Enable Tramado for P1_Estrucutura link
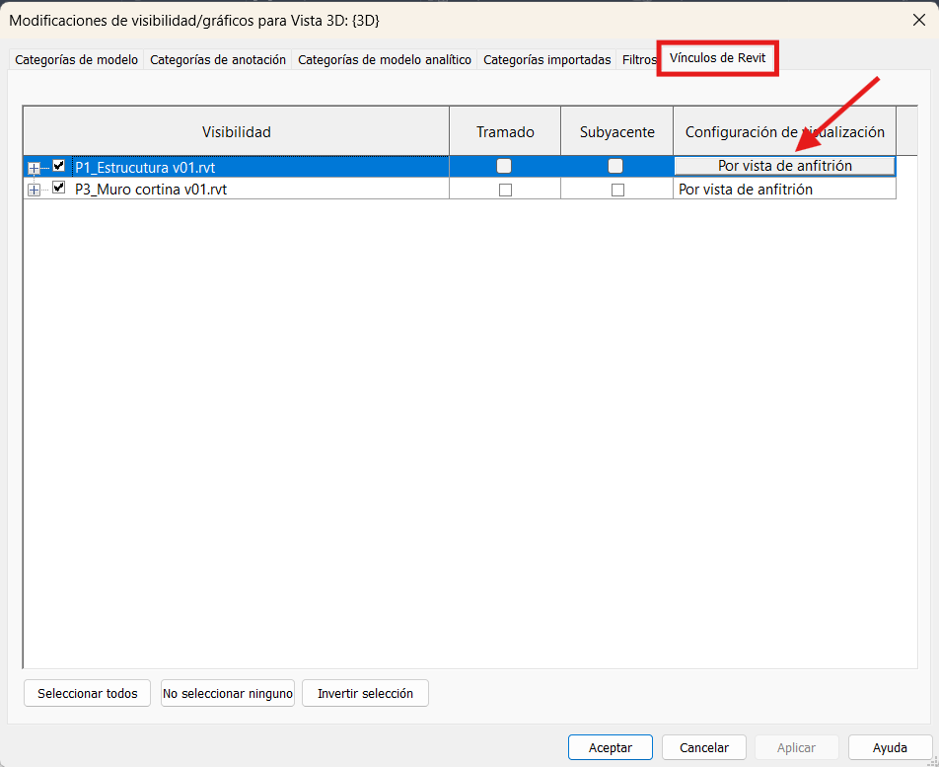Viewport: 939px width, 767px height. (x=504, y=166)
